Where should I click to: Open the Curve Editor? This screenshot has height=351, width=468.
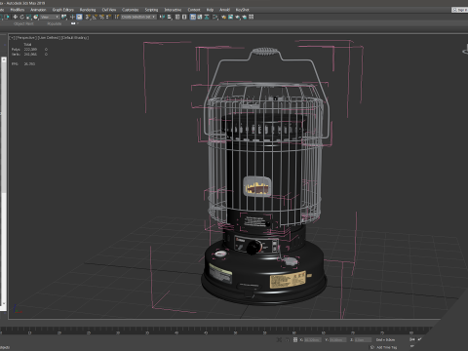click(x=200, y=17)
